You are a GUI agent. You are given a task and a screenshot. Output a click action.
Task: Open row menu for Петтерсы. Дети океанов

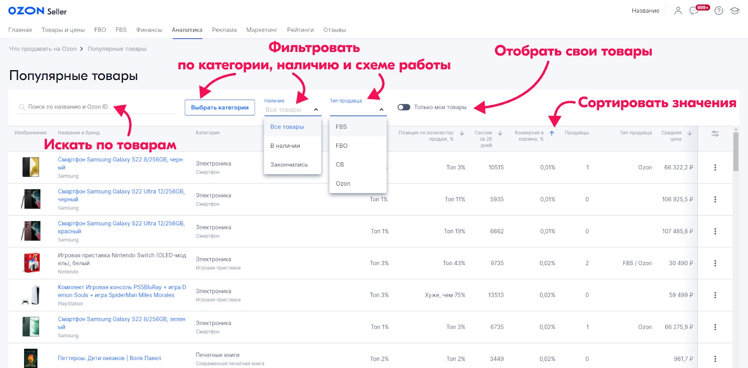(715, 359)
